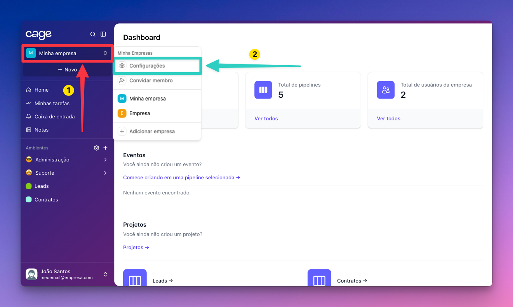Click Comece criando em uma pipeline link
This screenshot has height=307, width=513.
click(x=181, y=177)
